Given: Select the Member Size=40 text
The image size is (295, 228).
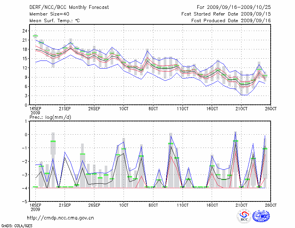Looking at the screenshot, I should (47, 14).
